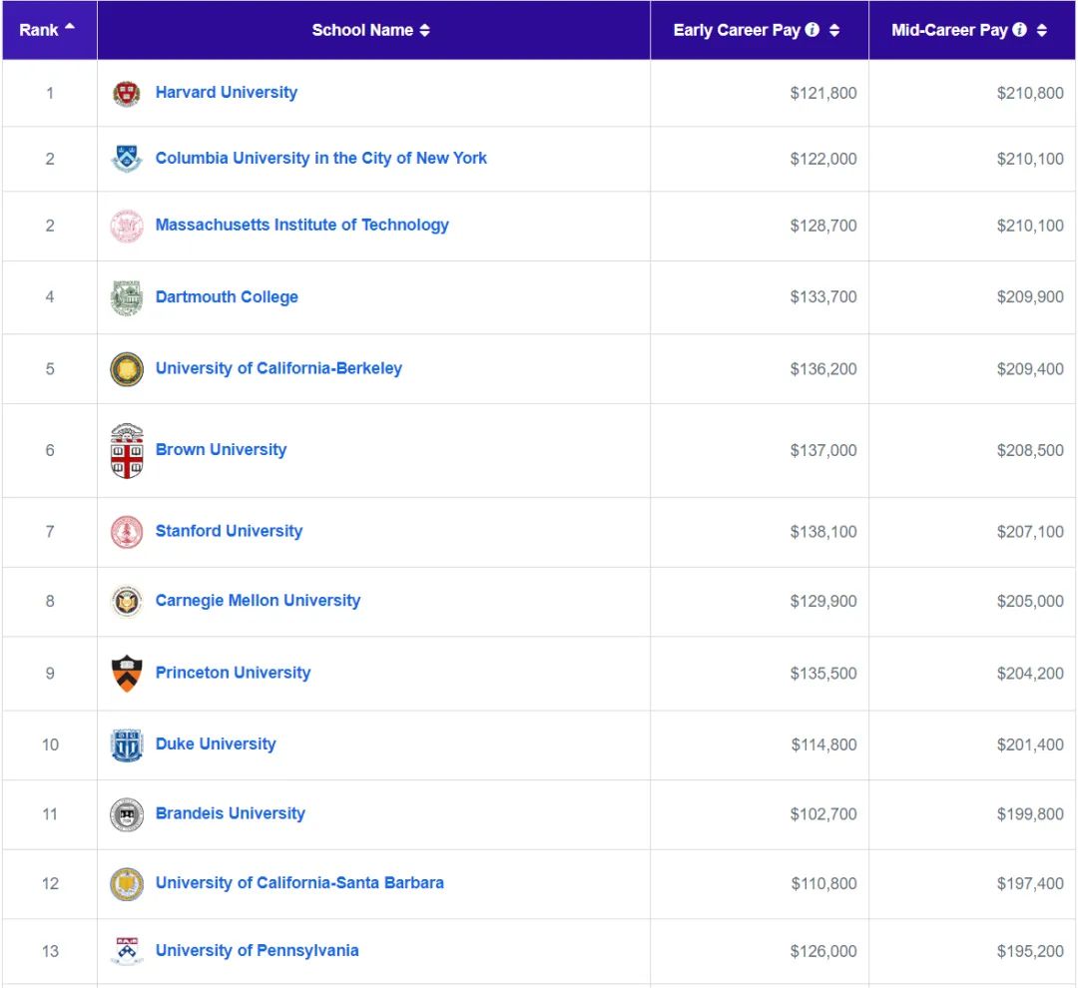Select Brown's mid-career pay $208,500
The width and height of the screenshot is (1078, 988).
1030,450
